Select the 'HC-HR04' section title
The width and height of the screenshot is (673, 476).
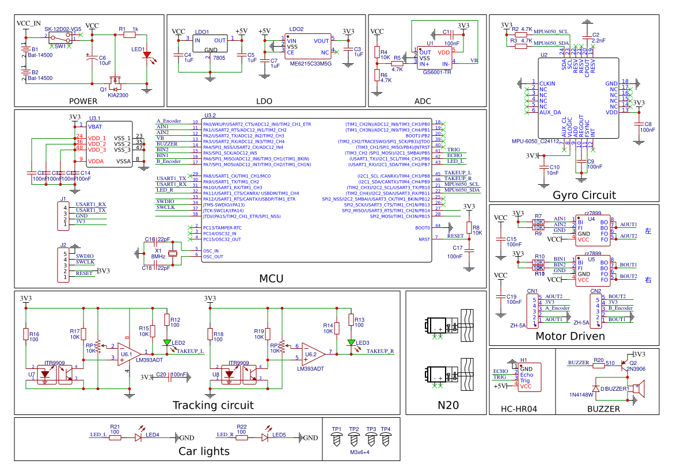coord(519,409)
